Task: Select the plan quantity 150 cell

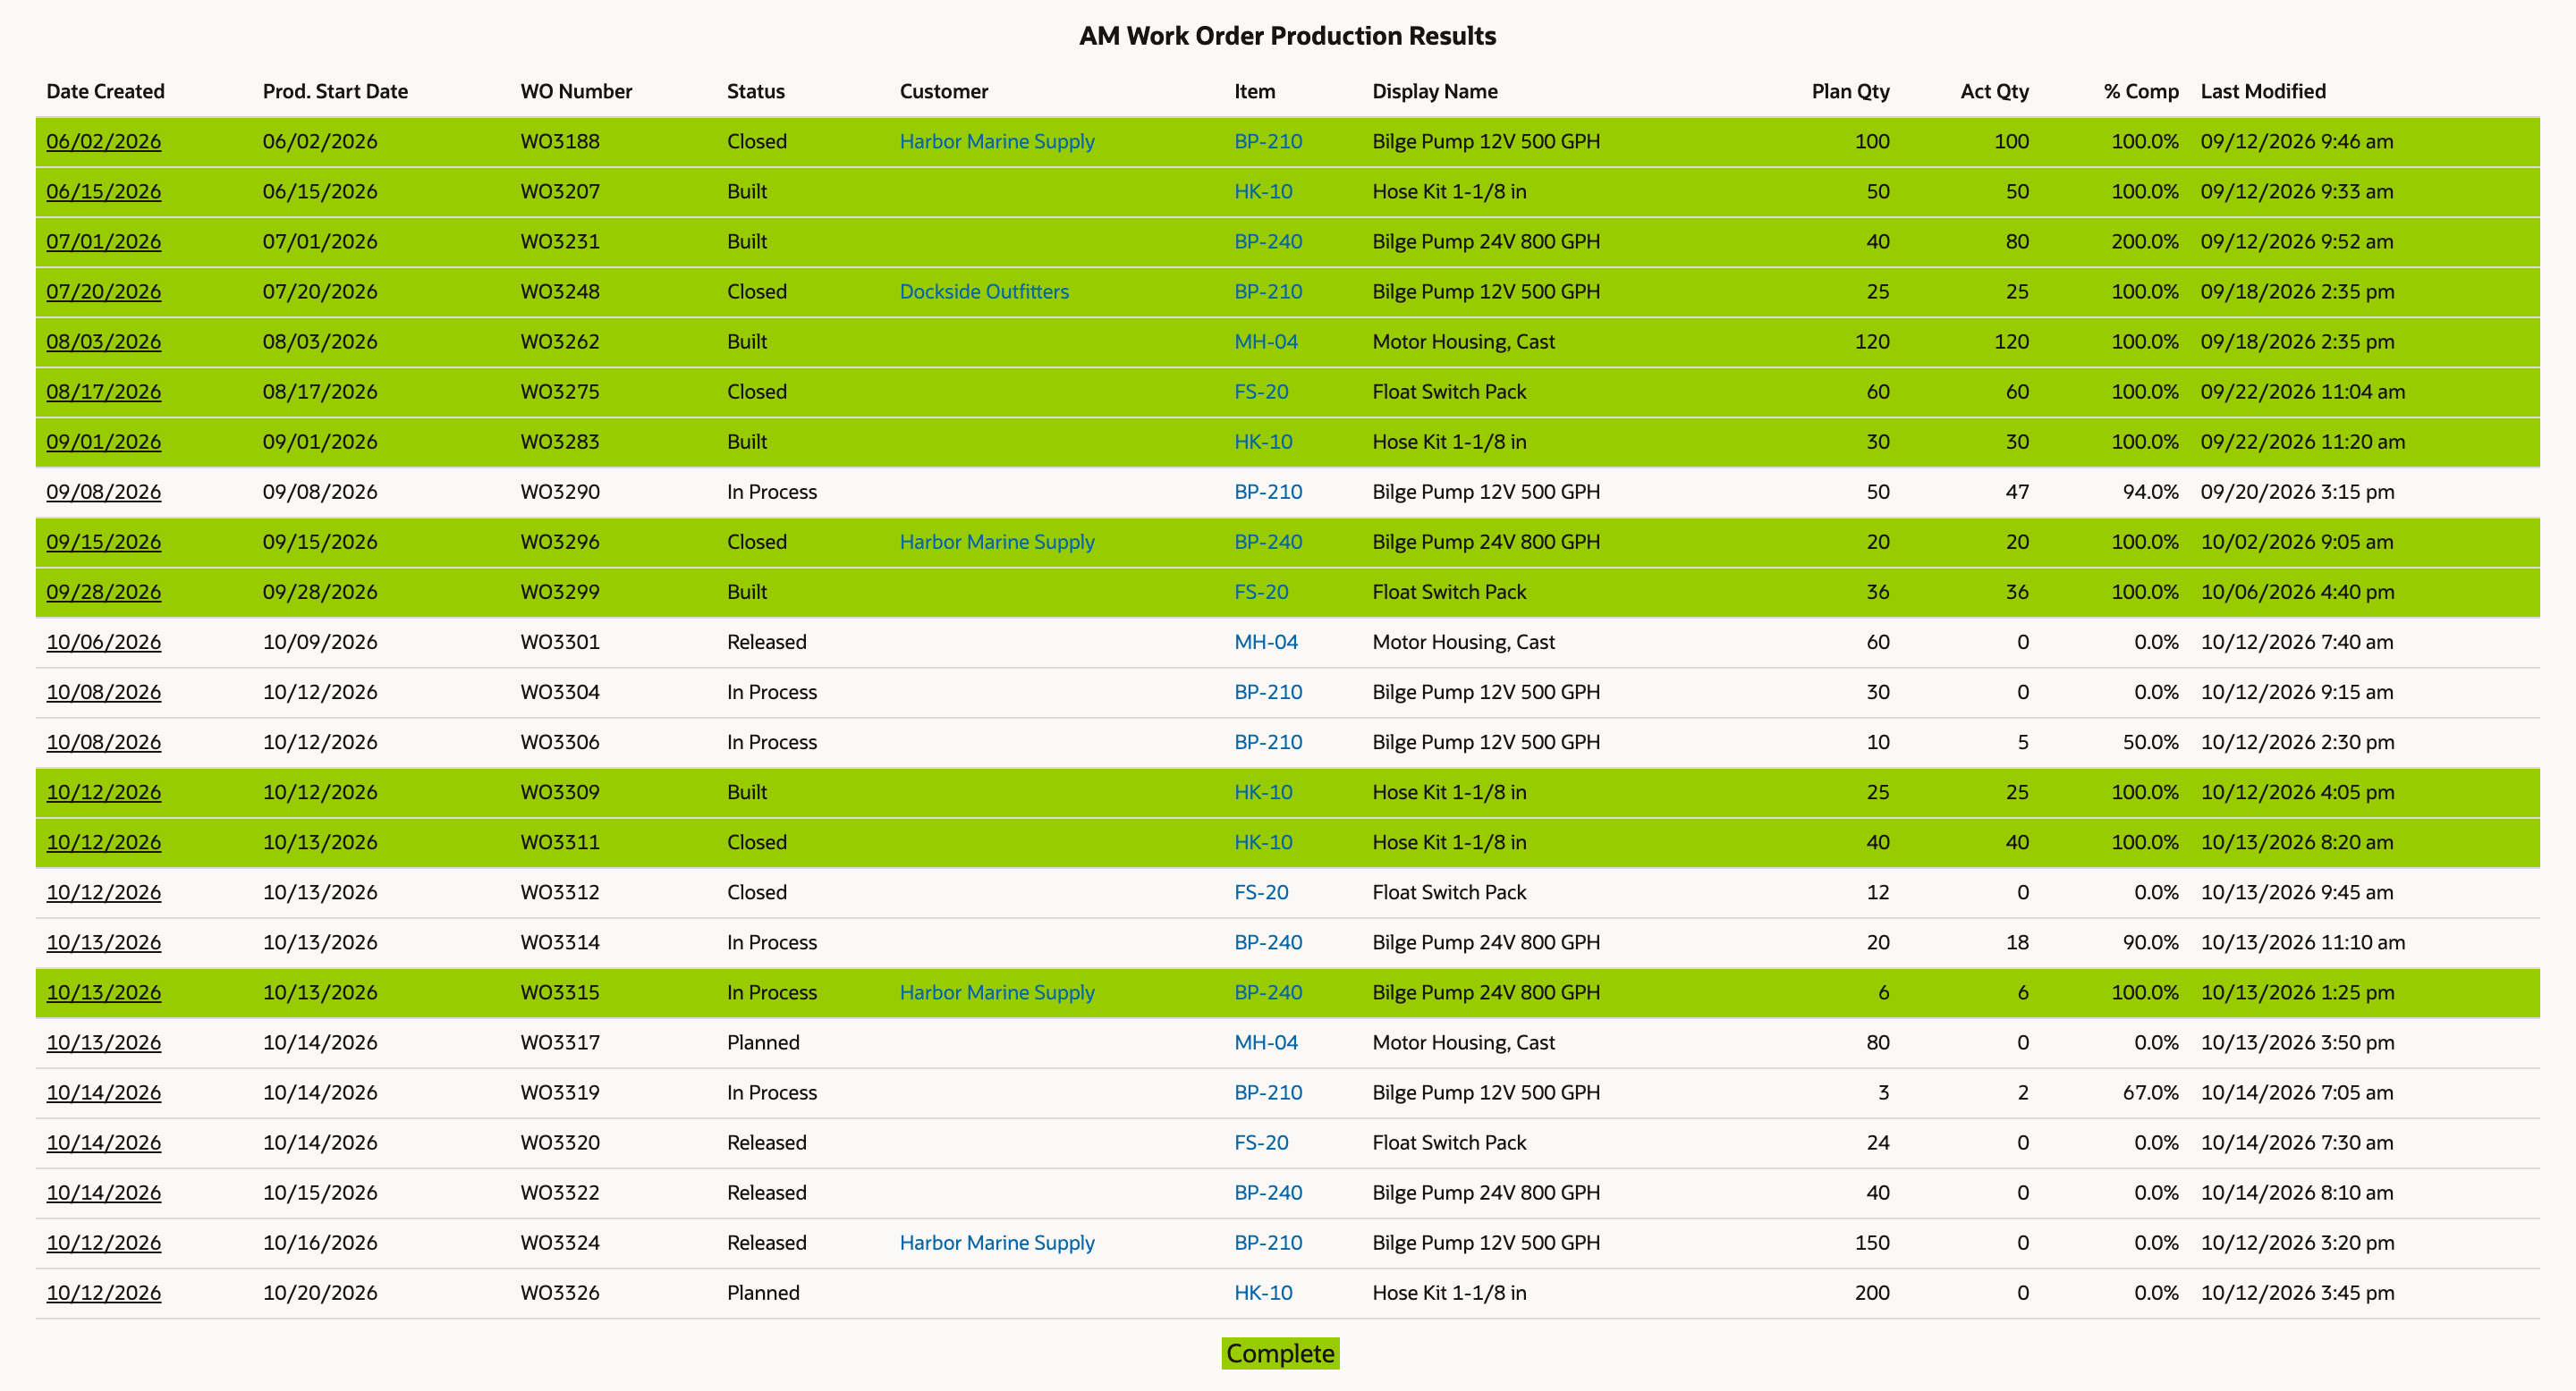Action: click(x=1872, y=1242)
